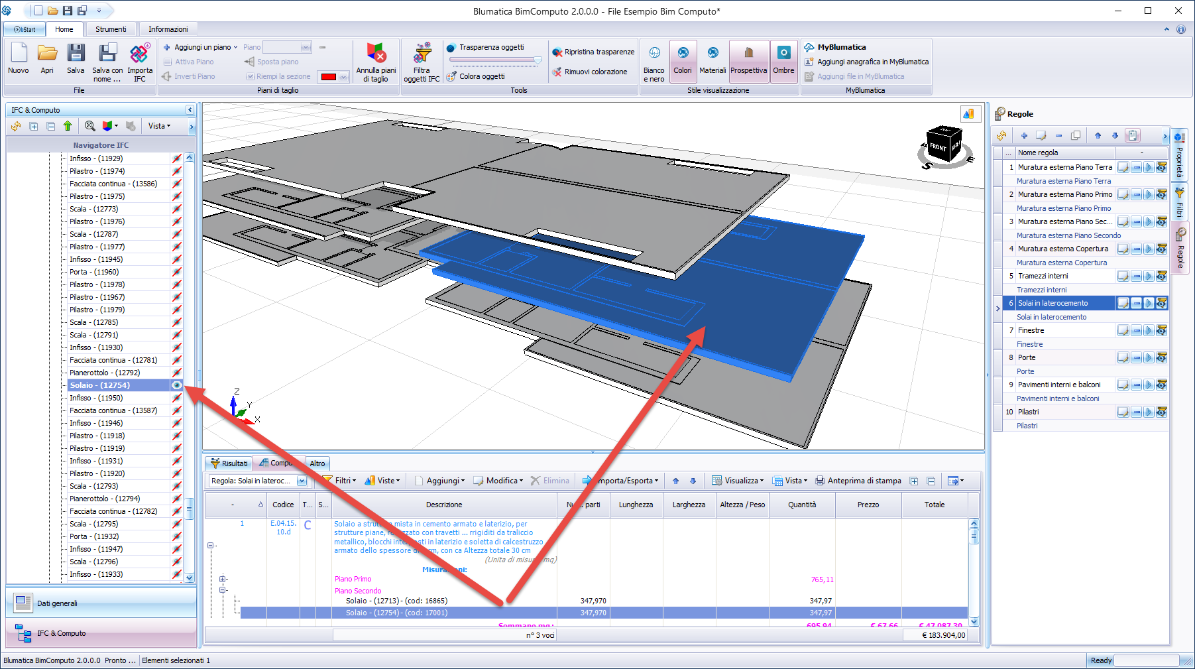This screenshot has width=1195, height=669.
Task: Expand the Piano Primo measurement node
Action: [223, 579]
